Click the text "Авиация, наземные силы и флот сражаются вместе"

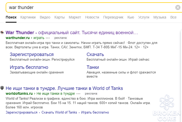(x=121, y=74)
